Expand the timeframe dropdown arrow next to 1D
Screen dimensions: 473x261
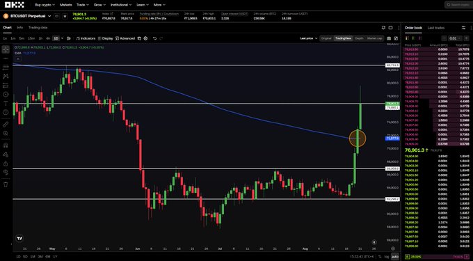point(62,38)
